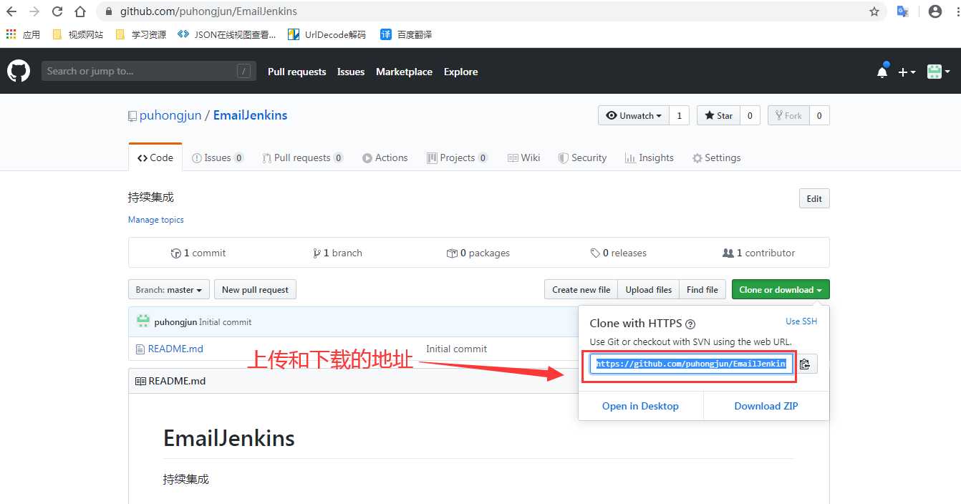Click Open in Desktop

click(x=640, y=406)
